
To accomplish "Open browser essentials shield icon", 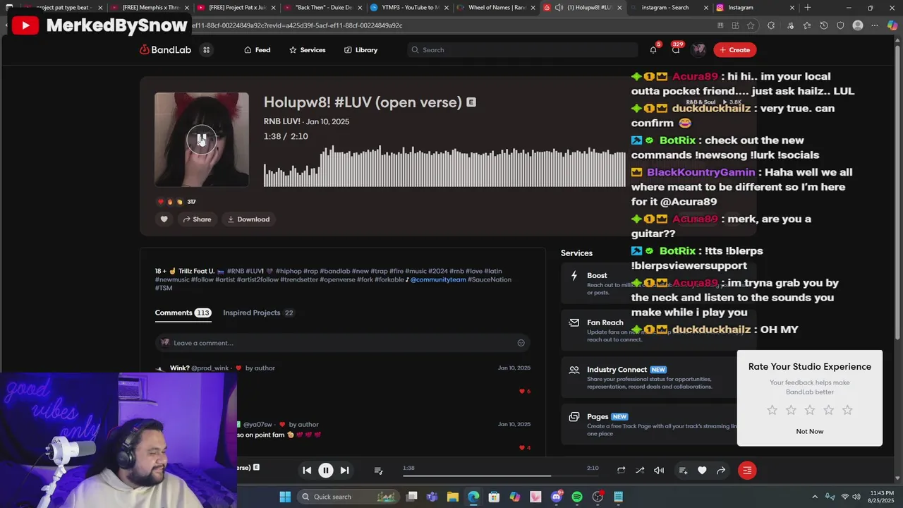I will tap(840, 25).
